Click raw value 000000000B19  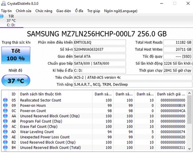[173, 106]
